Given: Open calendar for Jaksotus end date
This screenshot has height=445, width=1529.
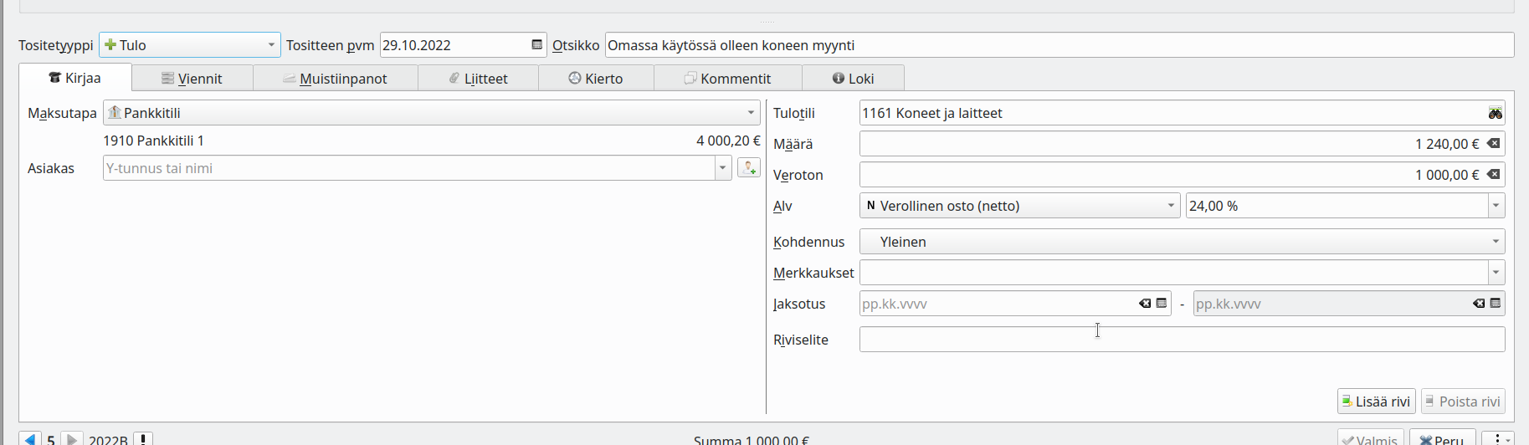Looking at the screenshot, I should 1496,304.
